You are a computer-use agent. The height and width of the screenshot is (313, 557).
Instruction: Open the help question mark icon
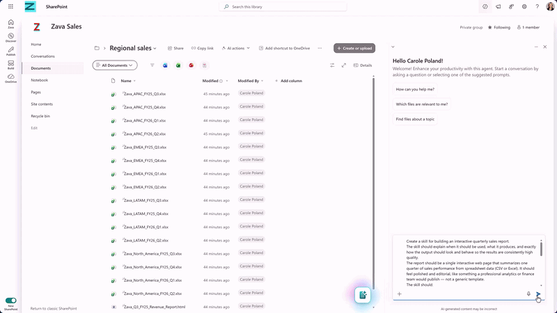coord(537,6)
